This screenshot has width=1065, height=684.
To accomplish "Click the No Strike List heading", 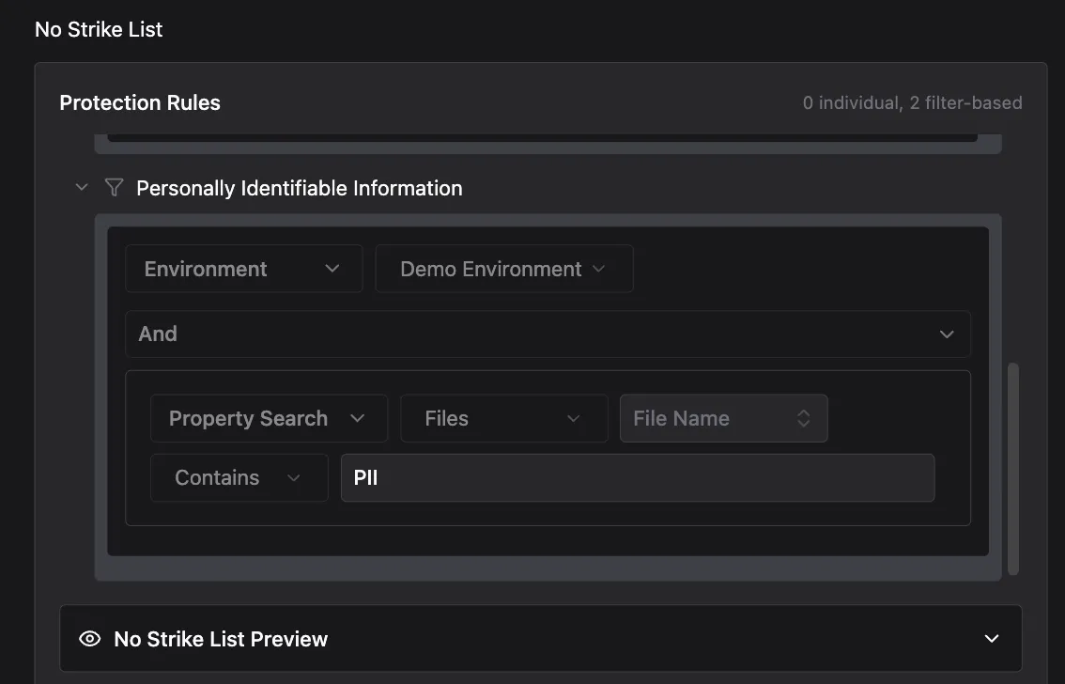I will coord(99,29).
